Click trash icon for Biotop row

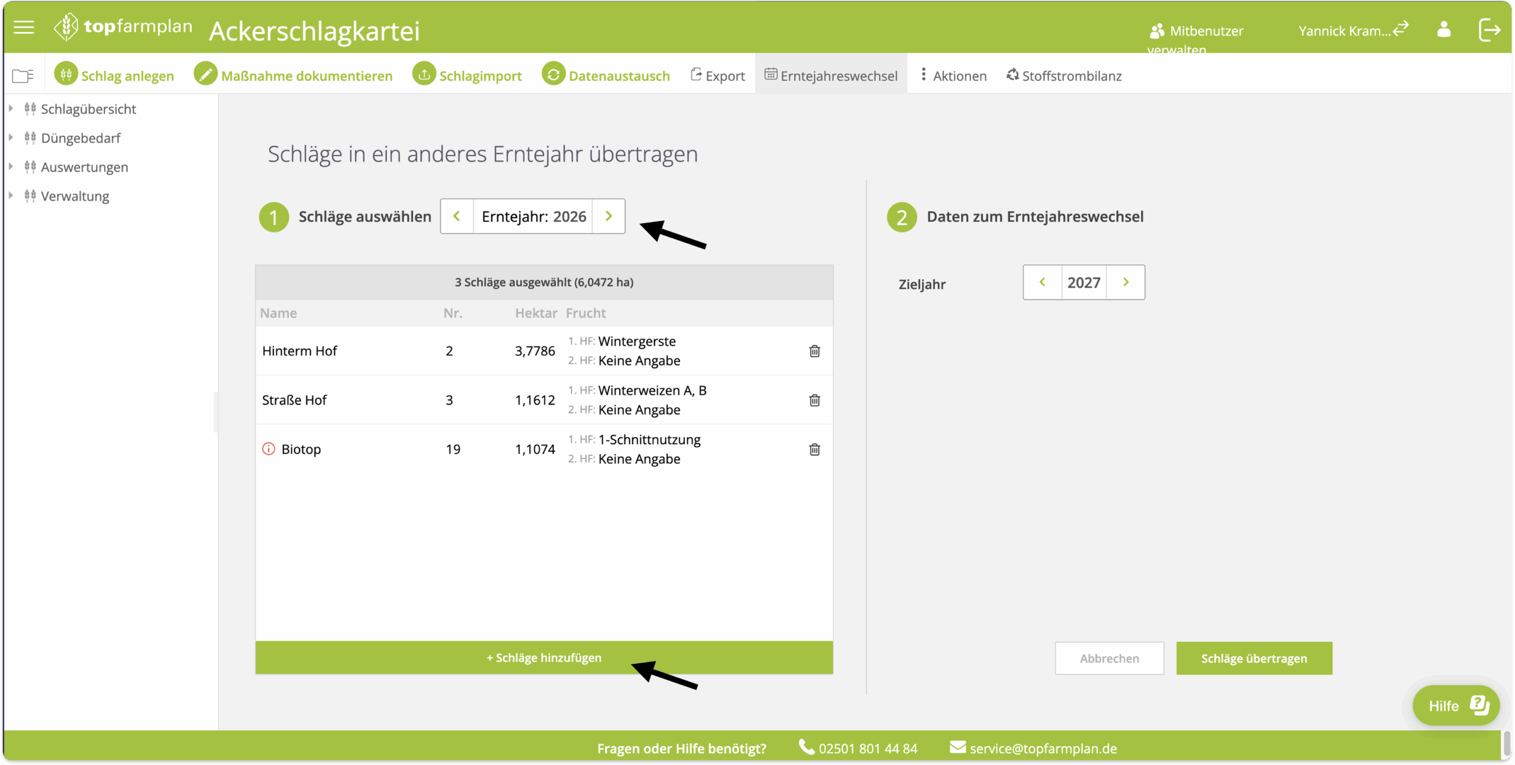tap(814, 449)
